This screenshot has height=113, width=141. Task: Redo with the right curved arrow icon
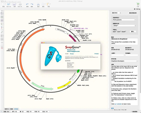[x=32, y=4]
